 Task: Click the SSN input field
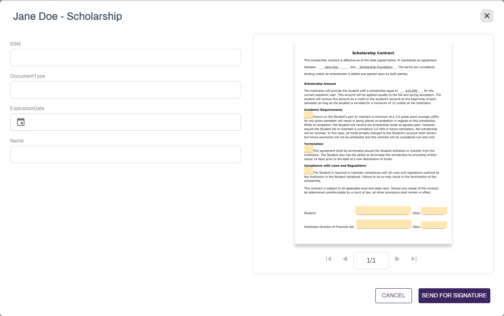126,58
